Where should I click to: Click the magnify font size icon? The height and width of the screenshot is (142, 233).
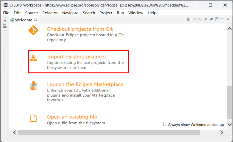[x=211, y=19]
